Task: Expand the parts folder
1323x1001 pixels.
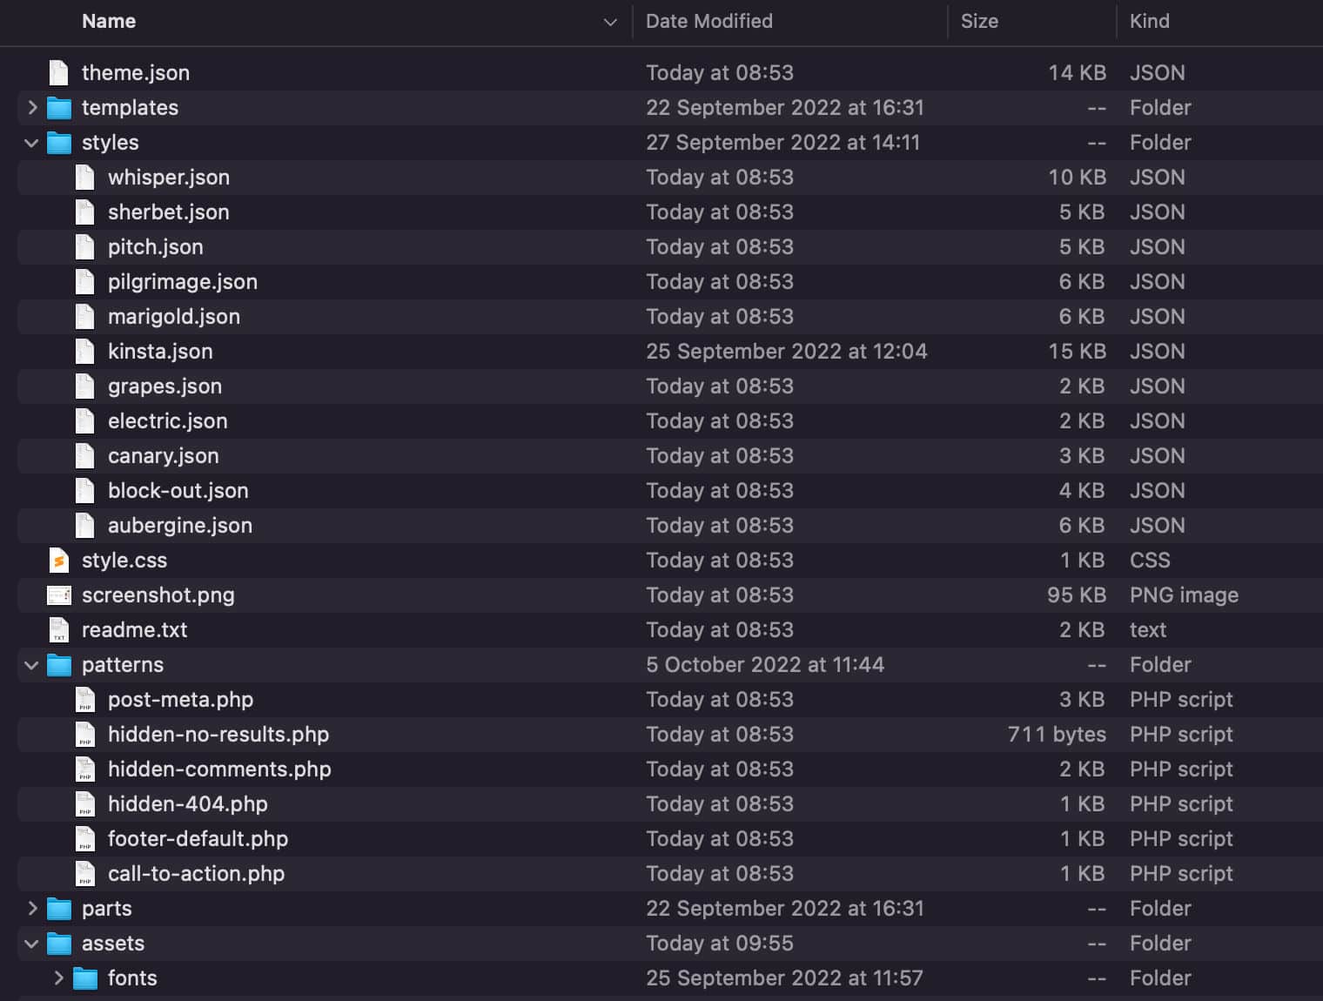Action: 32,909
